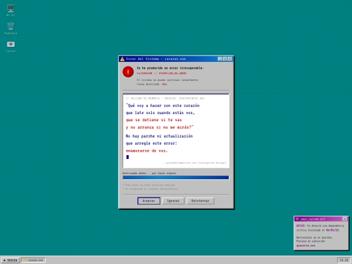Image resolution: width=352 pixels, height=264 pixels.
Task: Click the blue progress bar in dialog
Action: tap(176, 177)
